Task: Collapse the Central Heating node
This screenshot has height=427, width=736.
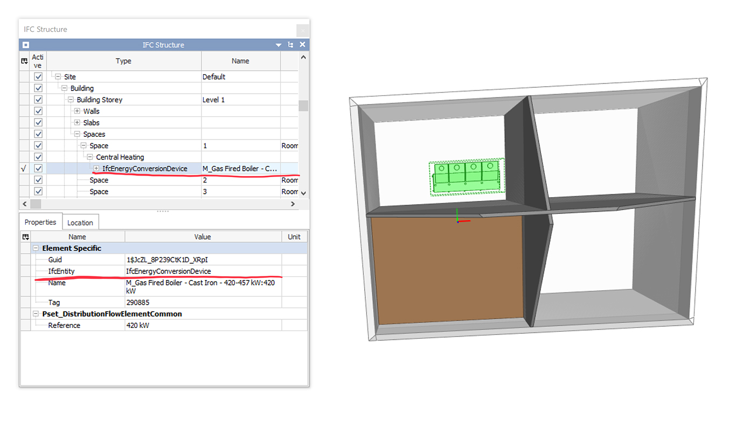Action: tap(90, 157)
